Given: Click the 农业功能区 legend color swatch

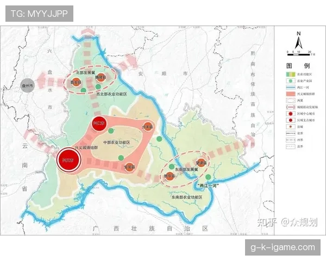Looking at the screenshot, I should click(x=290, y=73).
